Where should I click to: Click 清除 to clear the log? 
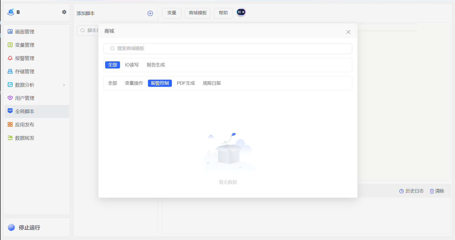pos(437,191)
